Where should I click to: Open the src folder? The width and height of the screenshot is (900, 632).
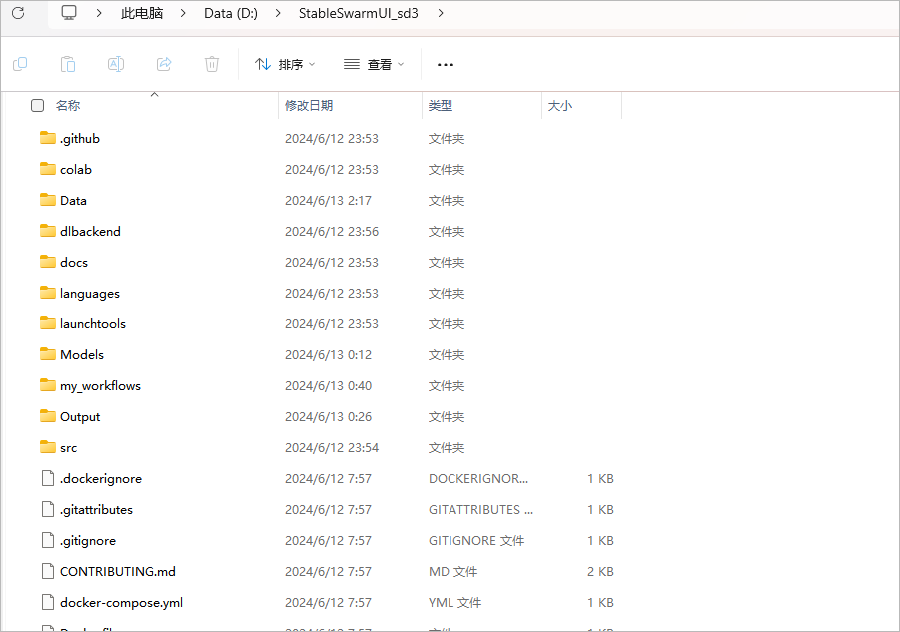69,447
